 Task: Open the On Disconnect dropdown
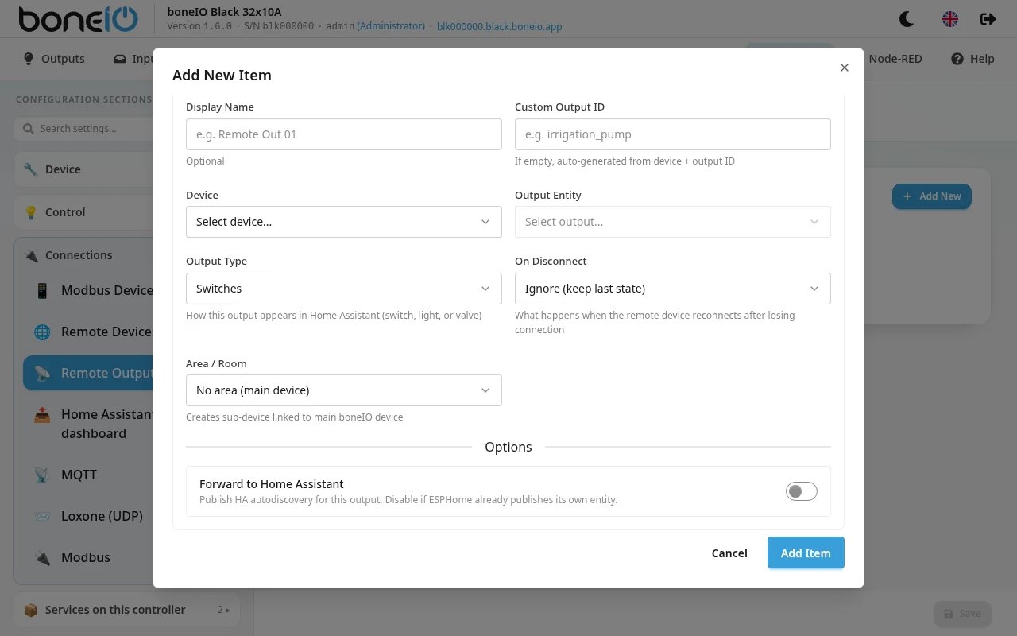(x=673, y=289)
